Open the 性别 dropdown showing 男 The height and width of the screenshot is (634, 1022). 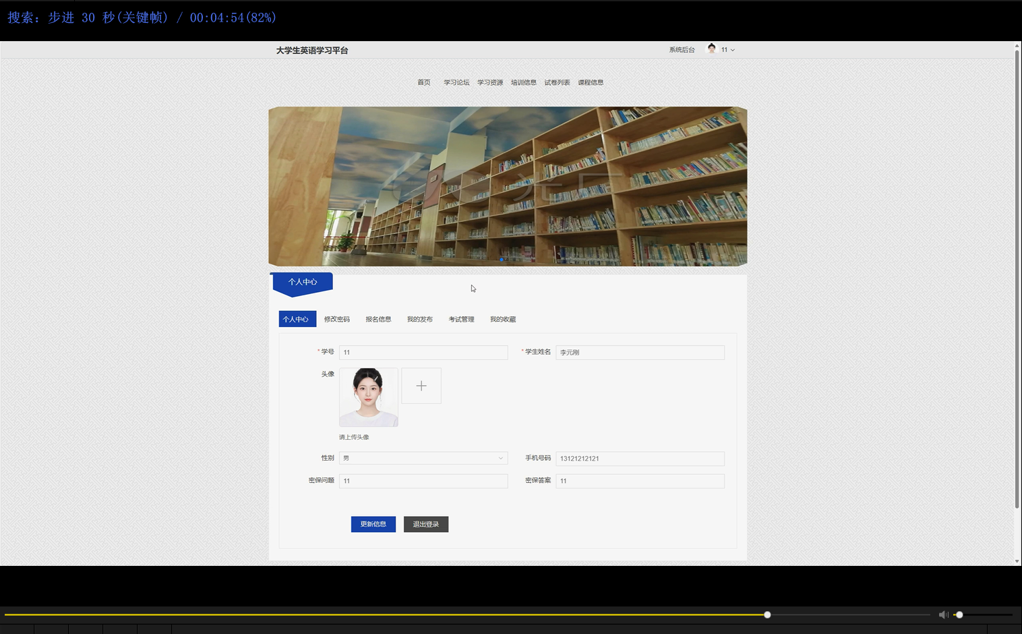pyautogui.click(x=423, y=458)
